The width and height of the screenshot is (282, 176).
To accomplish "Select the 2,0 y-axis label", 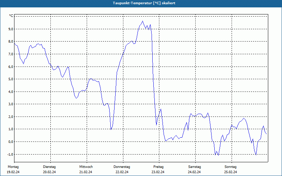I will click(11, 117).
